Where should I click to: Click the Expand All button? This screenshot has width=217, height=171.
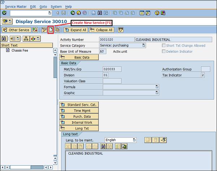point(76,30)
